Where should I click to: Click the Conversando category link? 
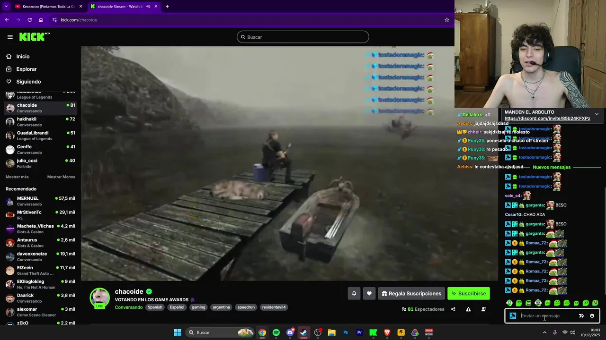128,307
